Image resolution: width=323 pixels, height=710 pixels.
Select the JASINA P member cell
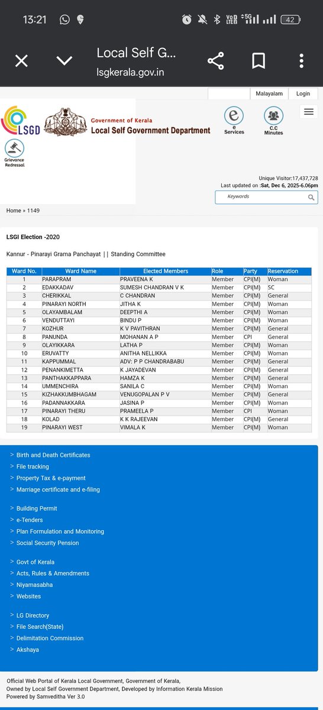(166, 402)
